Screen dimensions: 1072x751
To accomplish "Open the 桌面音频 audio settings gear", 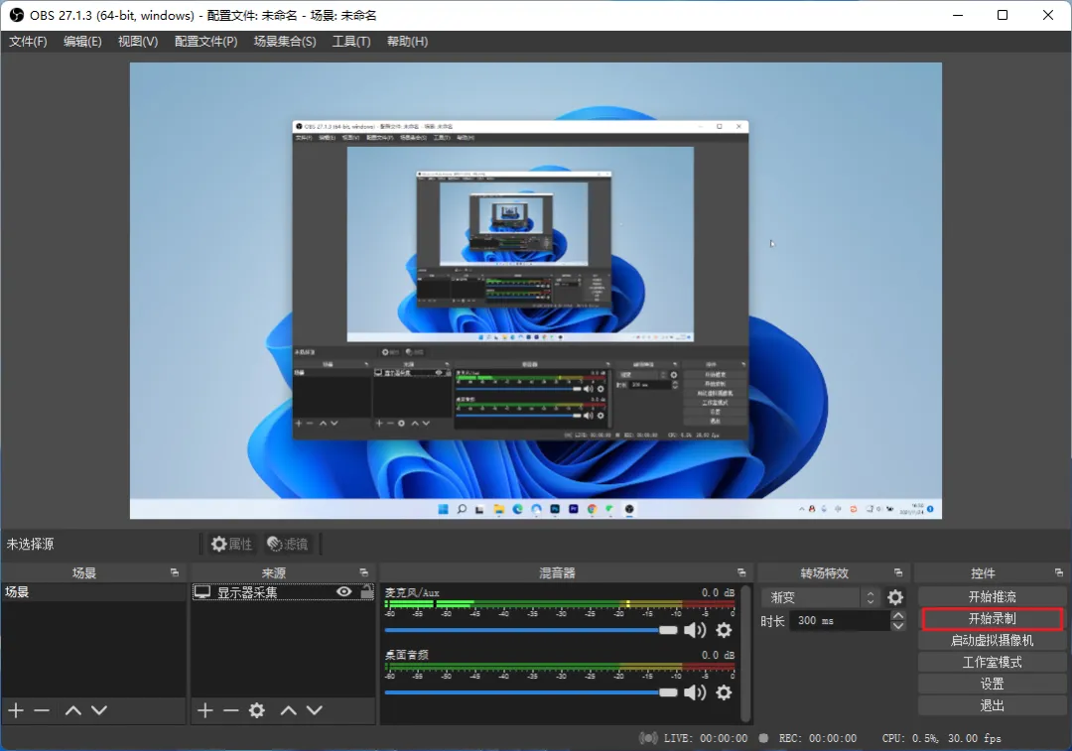I will click(724, 692).
